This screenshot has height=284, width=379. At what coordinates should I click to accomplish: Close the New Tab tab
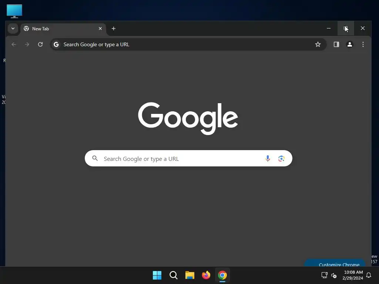click(x=100, y=28)
